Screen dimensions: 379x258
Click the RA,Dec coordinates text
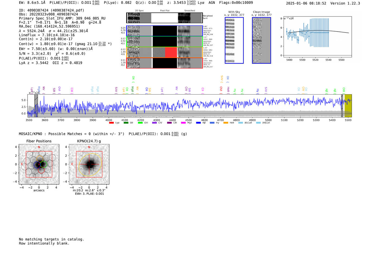pyautogui.click(x=50, y=27)
